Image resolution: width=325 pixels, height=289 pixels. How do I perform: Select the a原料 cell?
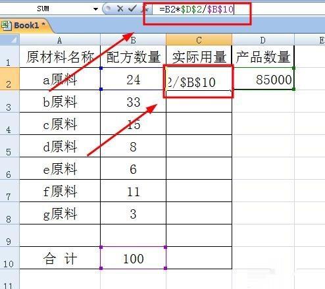60,79
